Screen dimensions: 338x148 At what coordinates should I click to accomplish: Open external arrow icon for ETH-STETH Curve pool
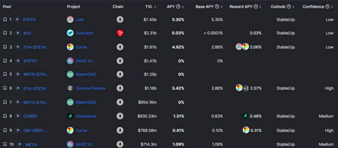[x=18, y=47]
